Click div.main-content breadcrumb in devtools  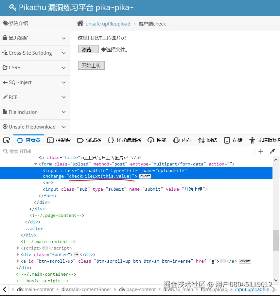[x=35, y=289]
